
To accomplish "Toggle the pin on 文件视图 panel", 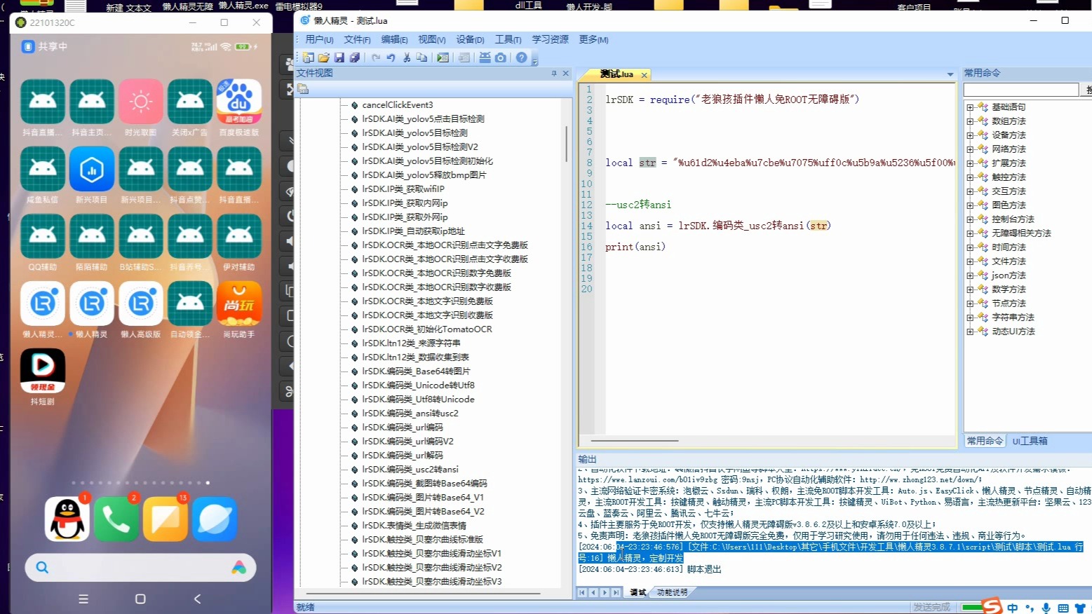I will [x=554, y=73].
